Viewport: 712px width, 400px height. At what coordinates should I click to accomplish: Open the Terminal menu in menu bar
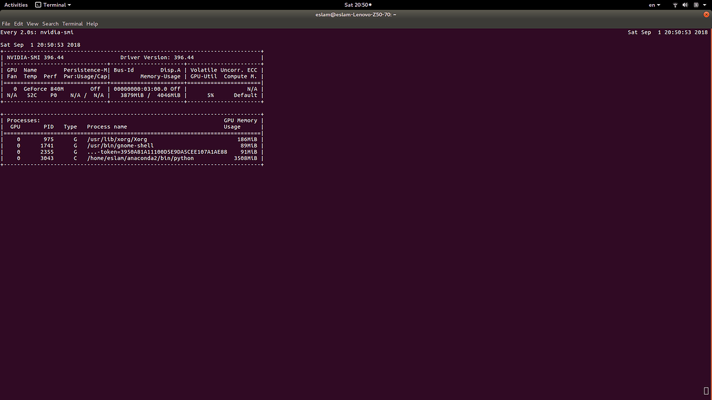pyautogui.click(x=72, y=23)
